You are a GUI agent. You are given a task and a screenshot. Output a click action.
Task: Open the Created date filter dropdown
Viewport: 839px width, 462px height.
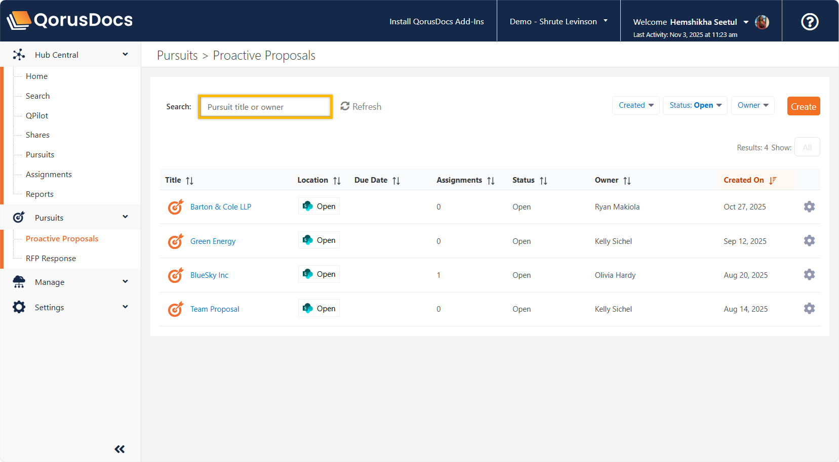coord(635,105)
